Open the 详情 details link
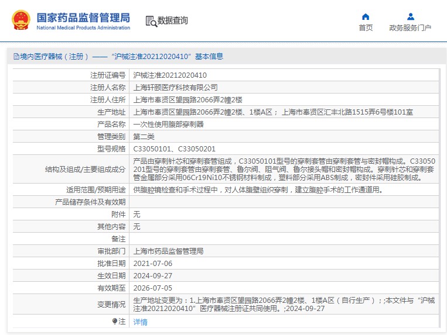This screenshot has height=335, width=447. pyautogui.click(x=140, y=322)
